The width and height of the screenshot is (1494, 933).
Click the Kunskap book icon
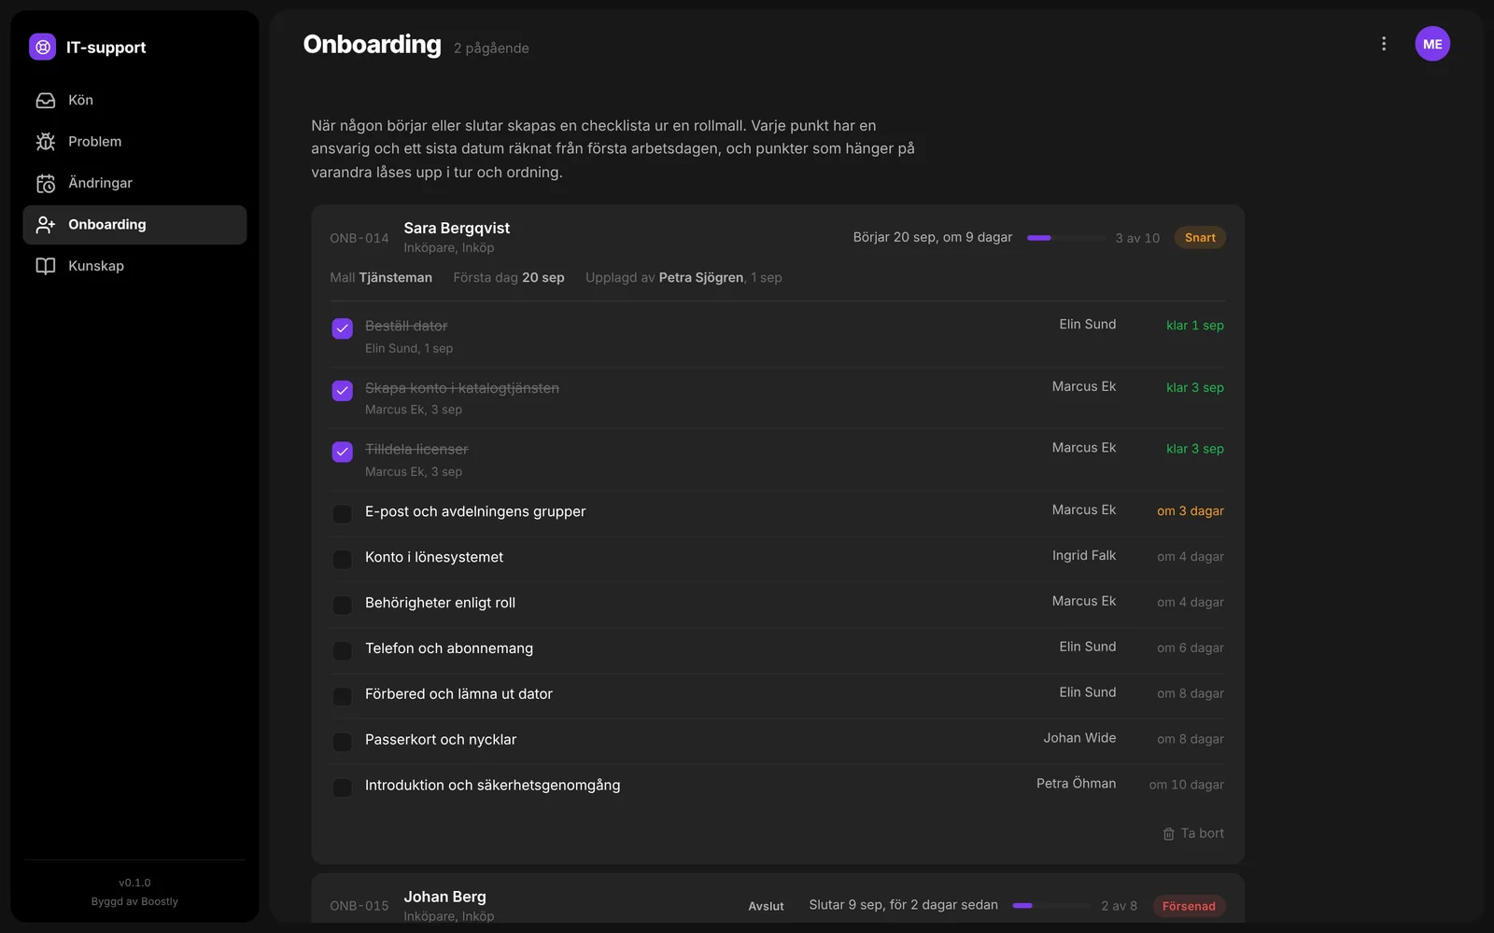46,266
